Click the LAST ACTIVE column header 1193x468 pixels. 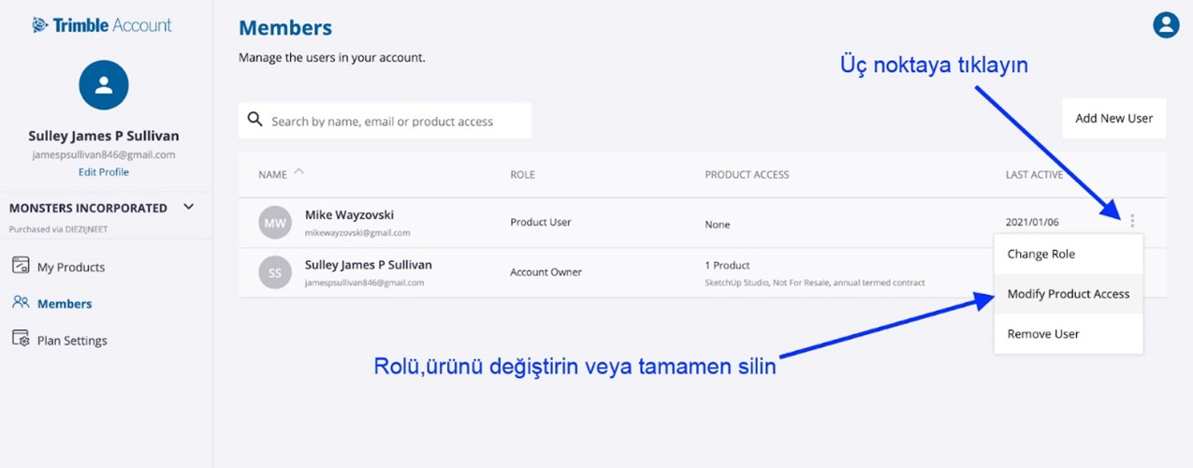pyautogui.click(x=1033, y=175)
